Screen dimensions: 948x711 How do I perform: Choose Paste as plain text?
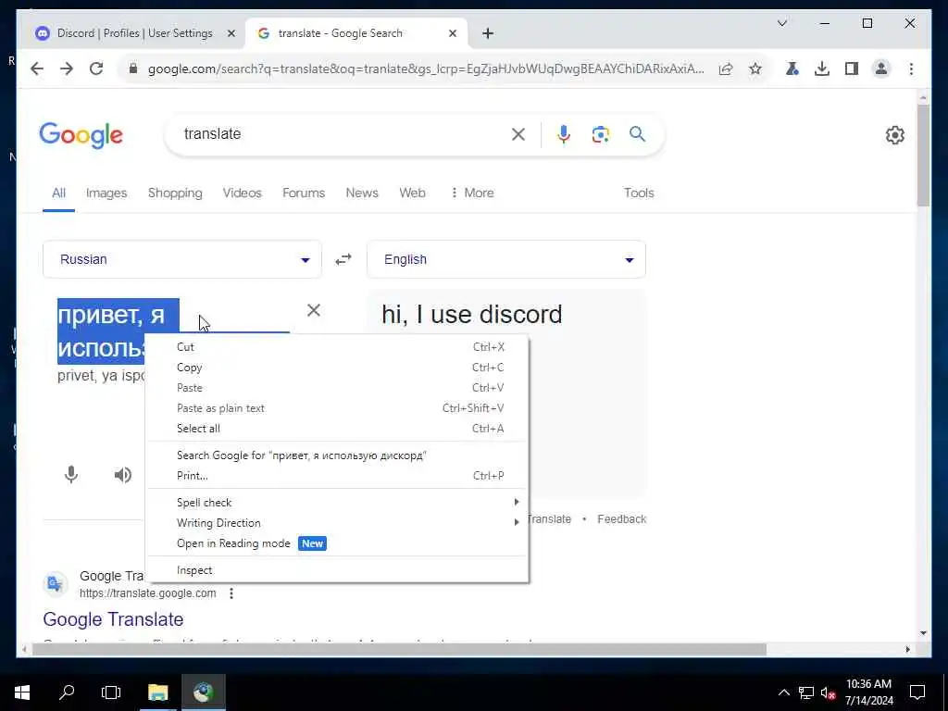coord(337,408)
